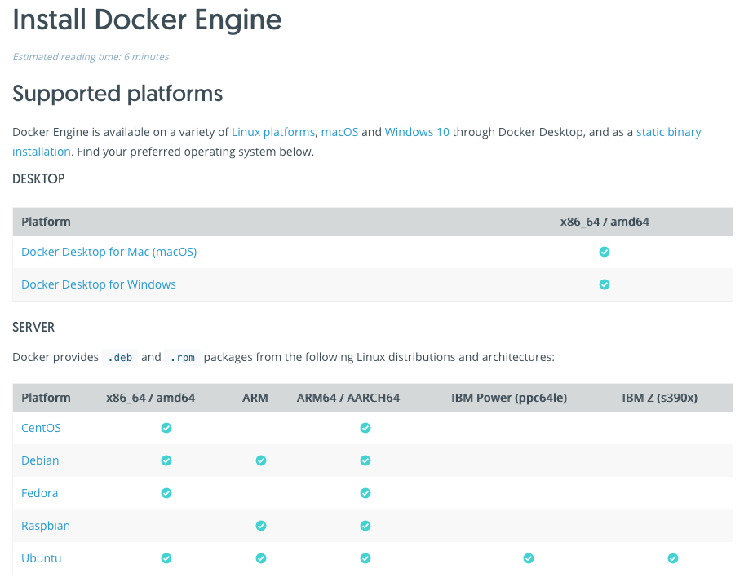Click CentOS x86_64 / amd64 checkmark icon
753x586 pixels.
166,428
